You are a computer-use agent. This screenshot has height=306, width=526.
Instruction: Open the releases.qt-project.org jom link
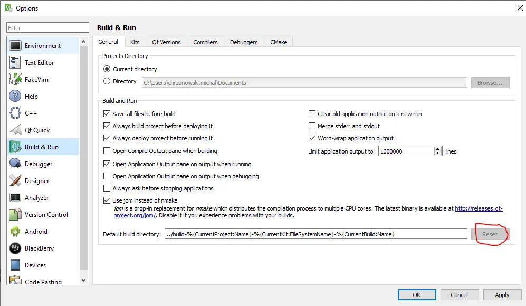pyautogui.click(x=479, y=208)
